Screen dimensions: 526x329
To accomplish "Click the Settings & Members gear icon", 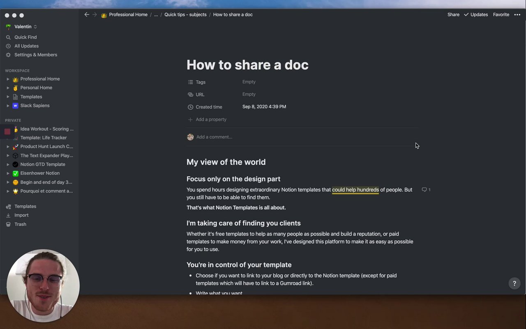I will coord(8,55).
